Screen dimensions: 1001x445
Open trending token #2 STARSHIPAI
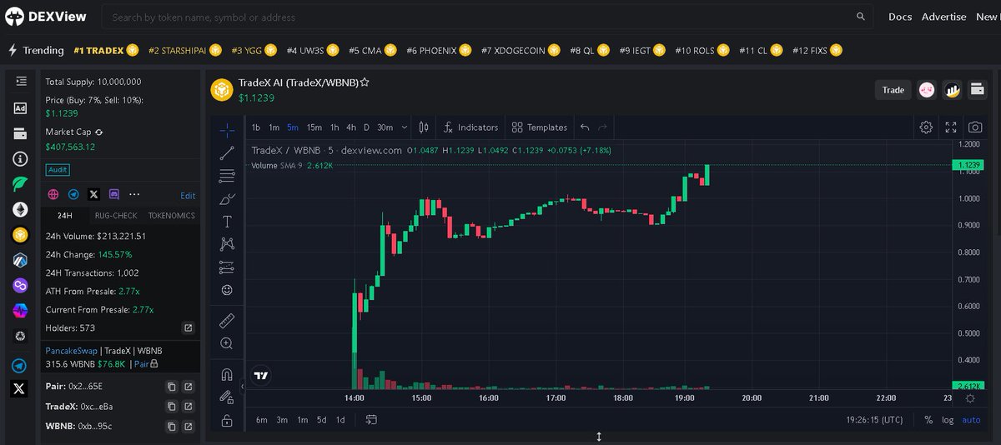pos(185,50)
